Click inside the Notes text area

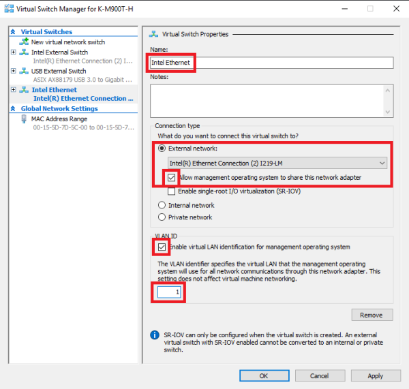tap(267, 101)
